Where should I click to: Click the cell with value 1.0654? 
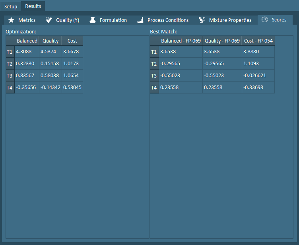tap(72, 76)
